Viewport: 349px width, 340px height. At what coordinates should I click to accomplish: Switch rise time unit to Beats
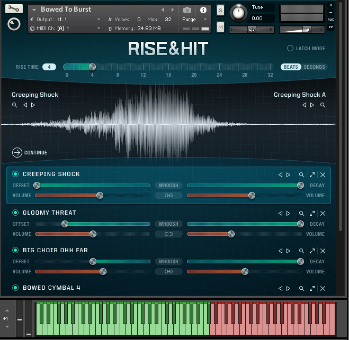291,67
